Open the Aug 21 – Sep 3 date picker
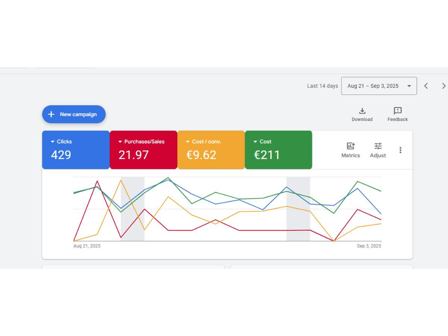 (x=379, y=86)
